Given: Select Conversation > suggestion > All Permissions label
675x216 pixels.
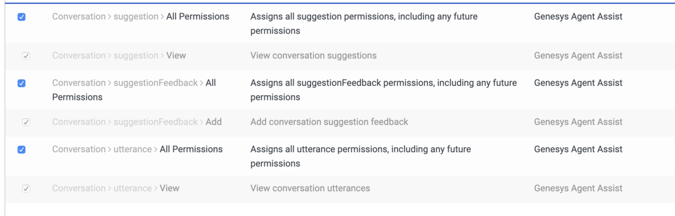Looking at the screenshot, I should coord(141,17).
